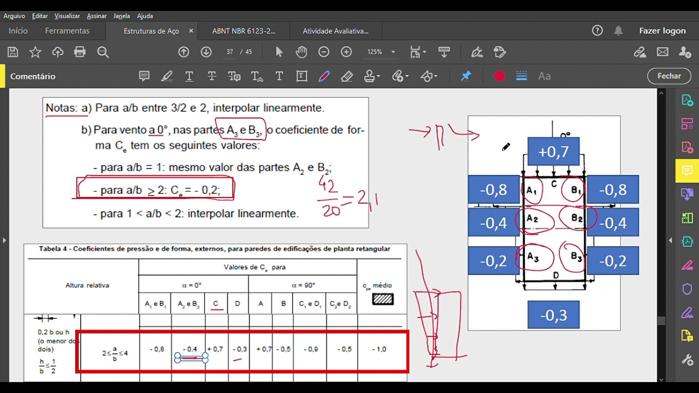This screenshot has height=393, width=699.
Task: Select the underline text tool
Action: (x=189, y=76)
